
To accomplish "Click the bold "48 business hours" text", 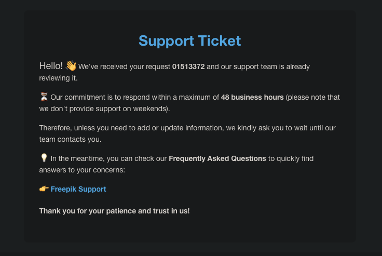I will (x=252, y=97).
